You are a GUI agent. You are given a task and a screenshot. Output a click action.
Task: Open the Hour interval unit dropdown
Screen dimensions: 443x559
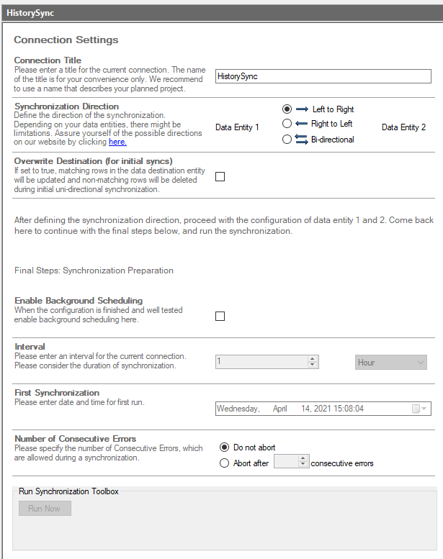click(392, 363)
